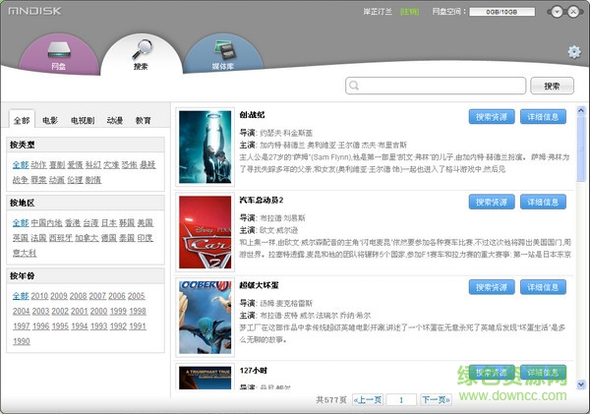This screenshot has height=414, width=590.
Task: Open settings via the gear icon
Action: coord(574,52)
